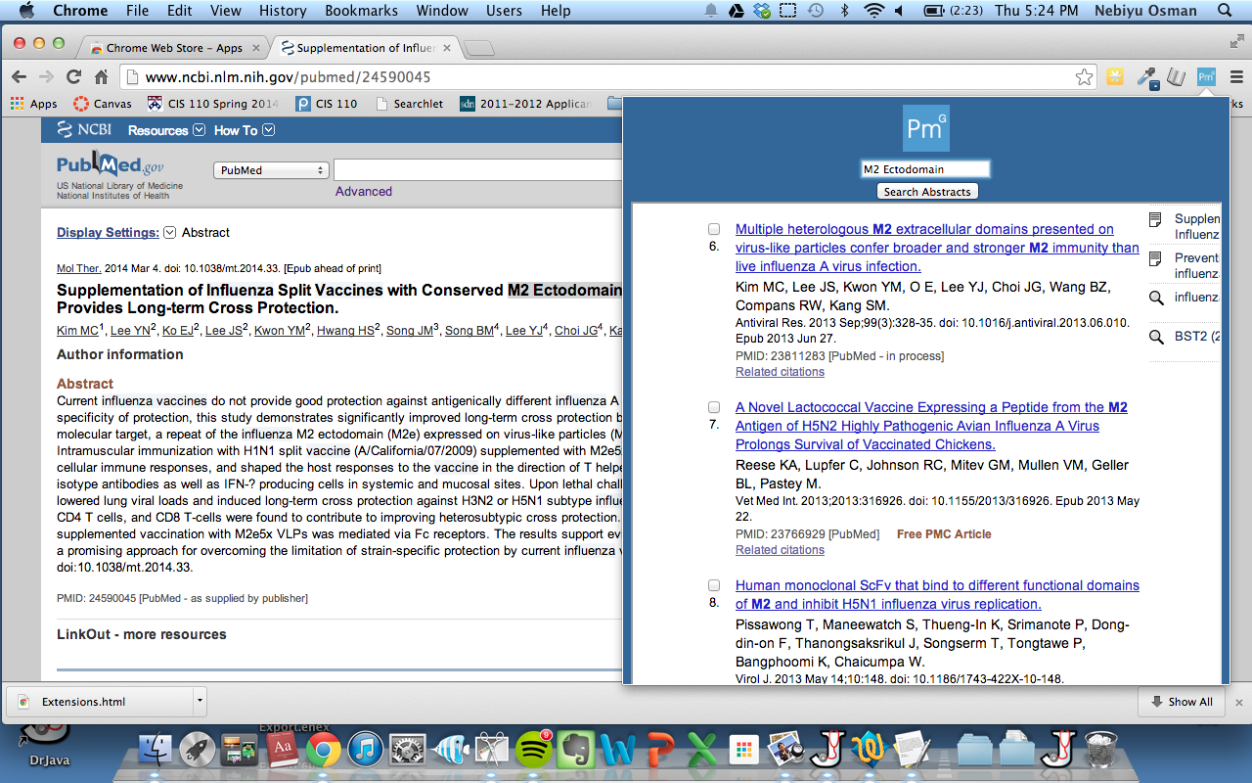Open Dropbox from the menu bar
The height and width of the screenshot is (783, 1252).
(x=761, y=11)
